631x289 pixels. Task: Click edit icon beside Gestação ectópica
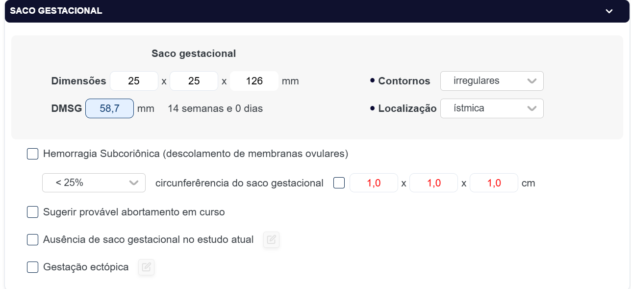point(146,267)
